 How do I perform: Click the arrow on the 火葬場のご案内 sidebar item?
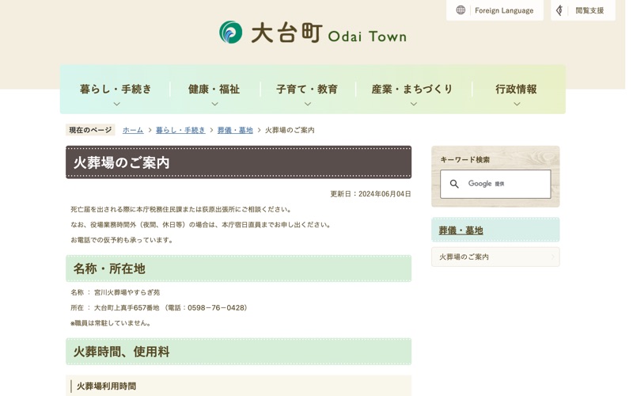pos(553,257)
